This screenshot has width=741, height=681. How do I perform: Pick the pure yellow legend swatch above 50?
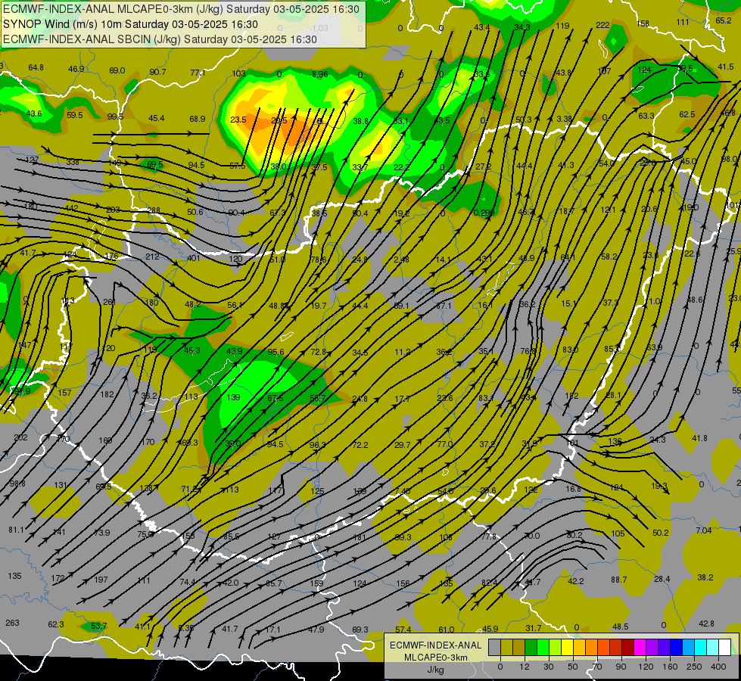(x=567, y=647)
